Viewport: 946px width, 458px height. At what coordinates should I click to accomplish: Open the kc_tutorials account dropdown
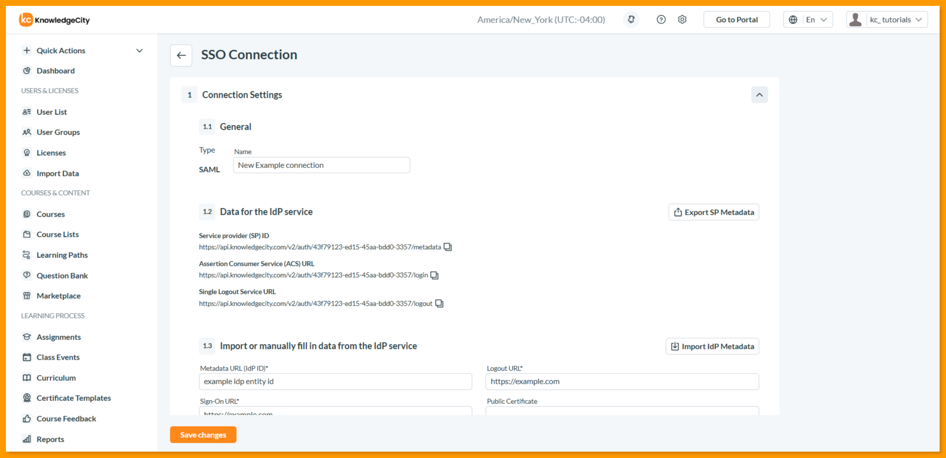887,20
